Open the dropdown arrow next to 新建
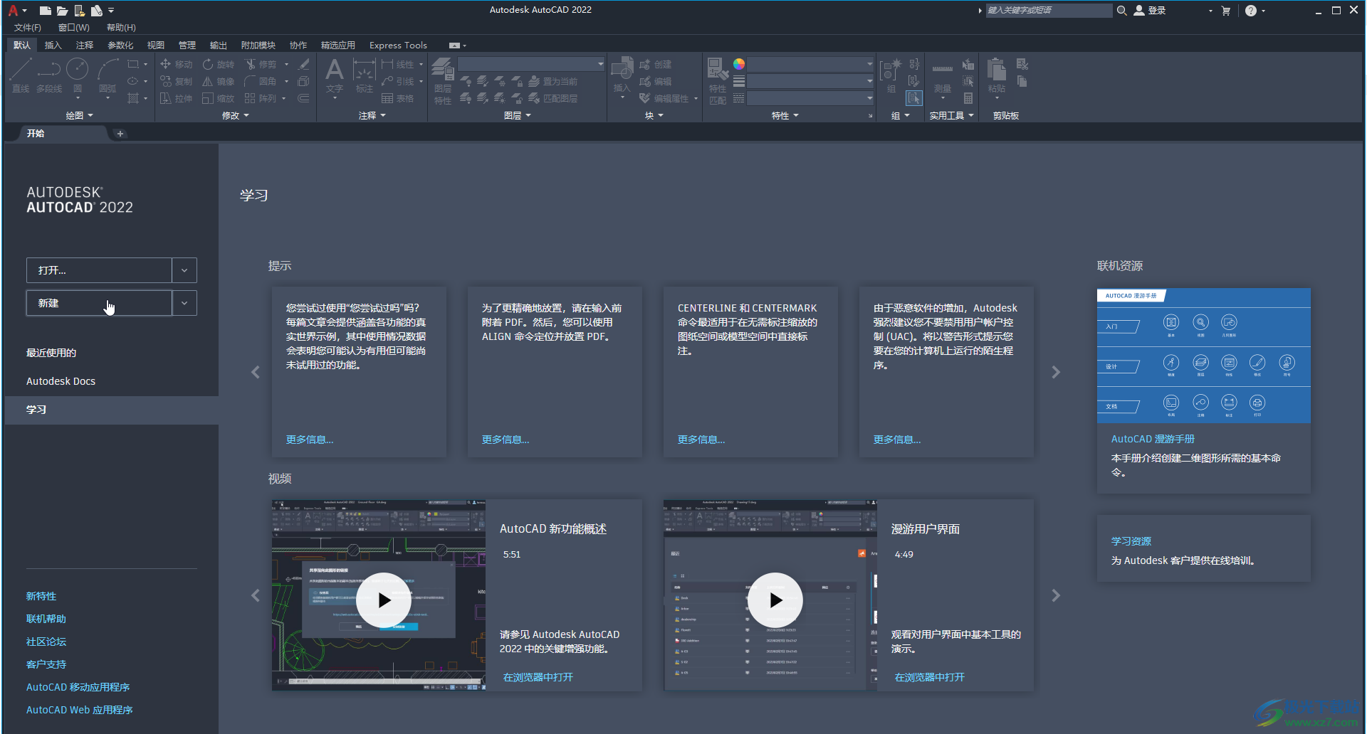Screen dimensions: 1367x734 pyautogui.click(x=184, y=303)
